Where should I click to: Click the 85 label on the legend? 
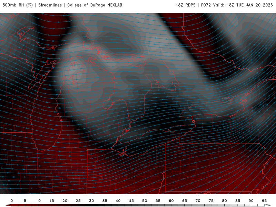click(238, 201)
